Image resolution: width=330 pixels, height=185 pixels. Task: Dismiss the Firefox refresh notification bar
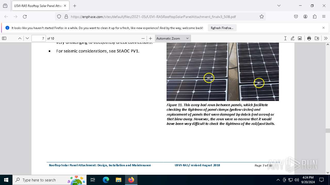324,28
